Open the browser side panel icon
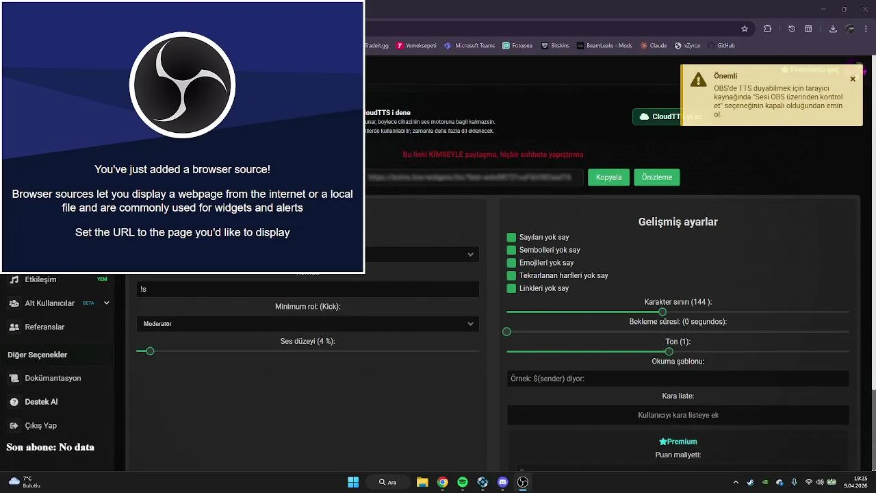The width and height of the screenshot is (876, 493). coord(808,29)
